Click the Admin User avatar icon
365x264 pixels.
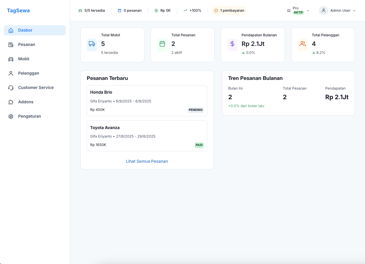point(323,10)
